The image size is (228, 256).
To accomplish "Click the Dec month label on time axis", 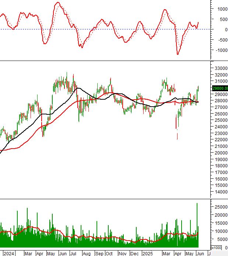I will click(135, 253).
